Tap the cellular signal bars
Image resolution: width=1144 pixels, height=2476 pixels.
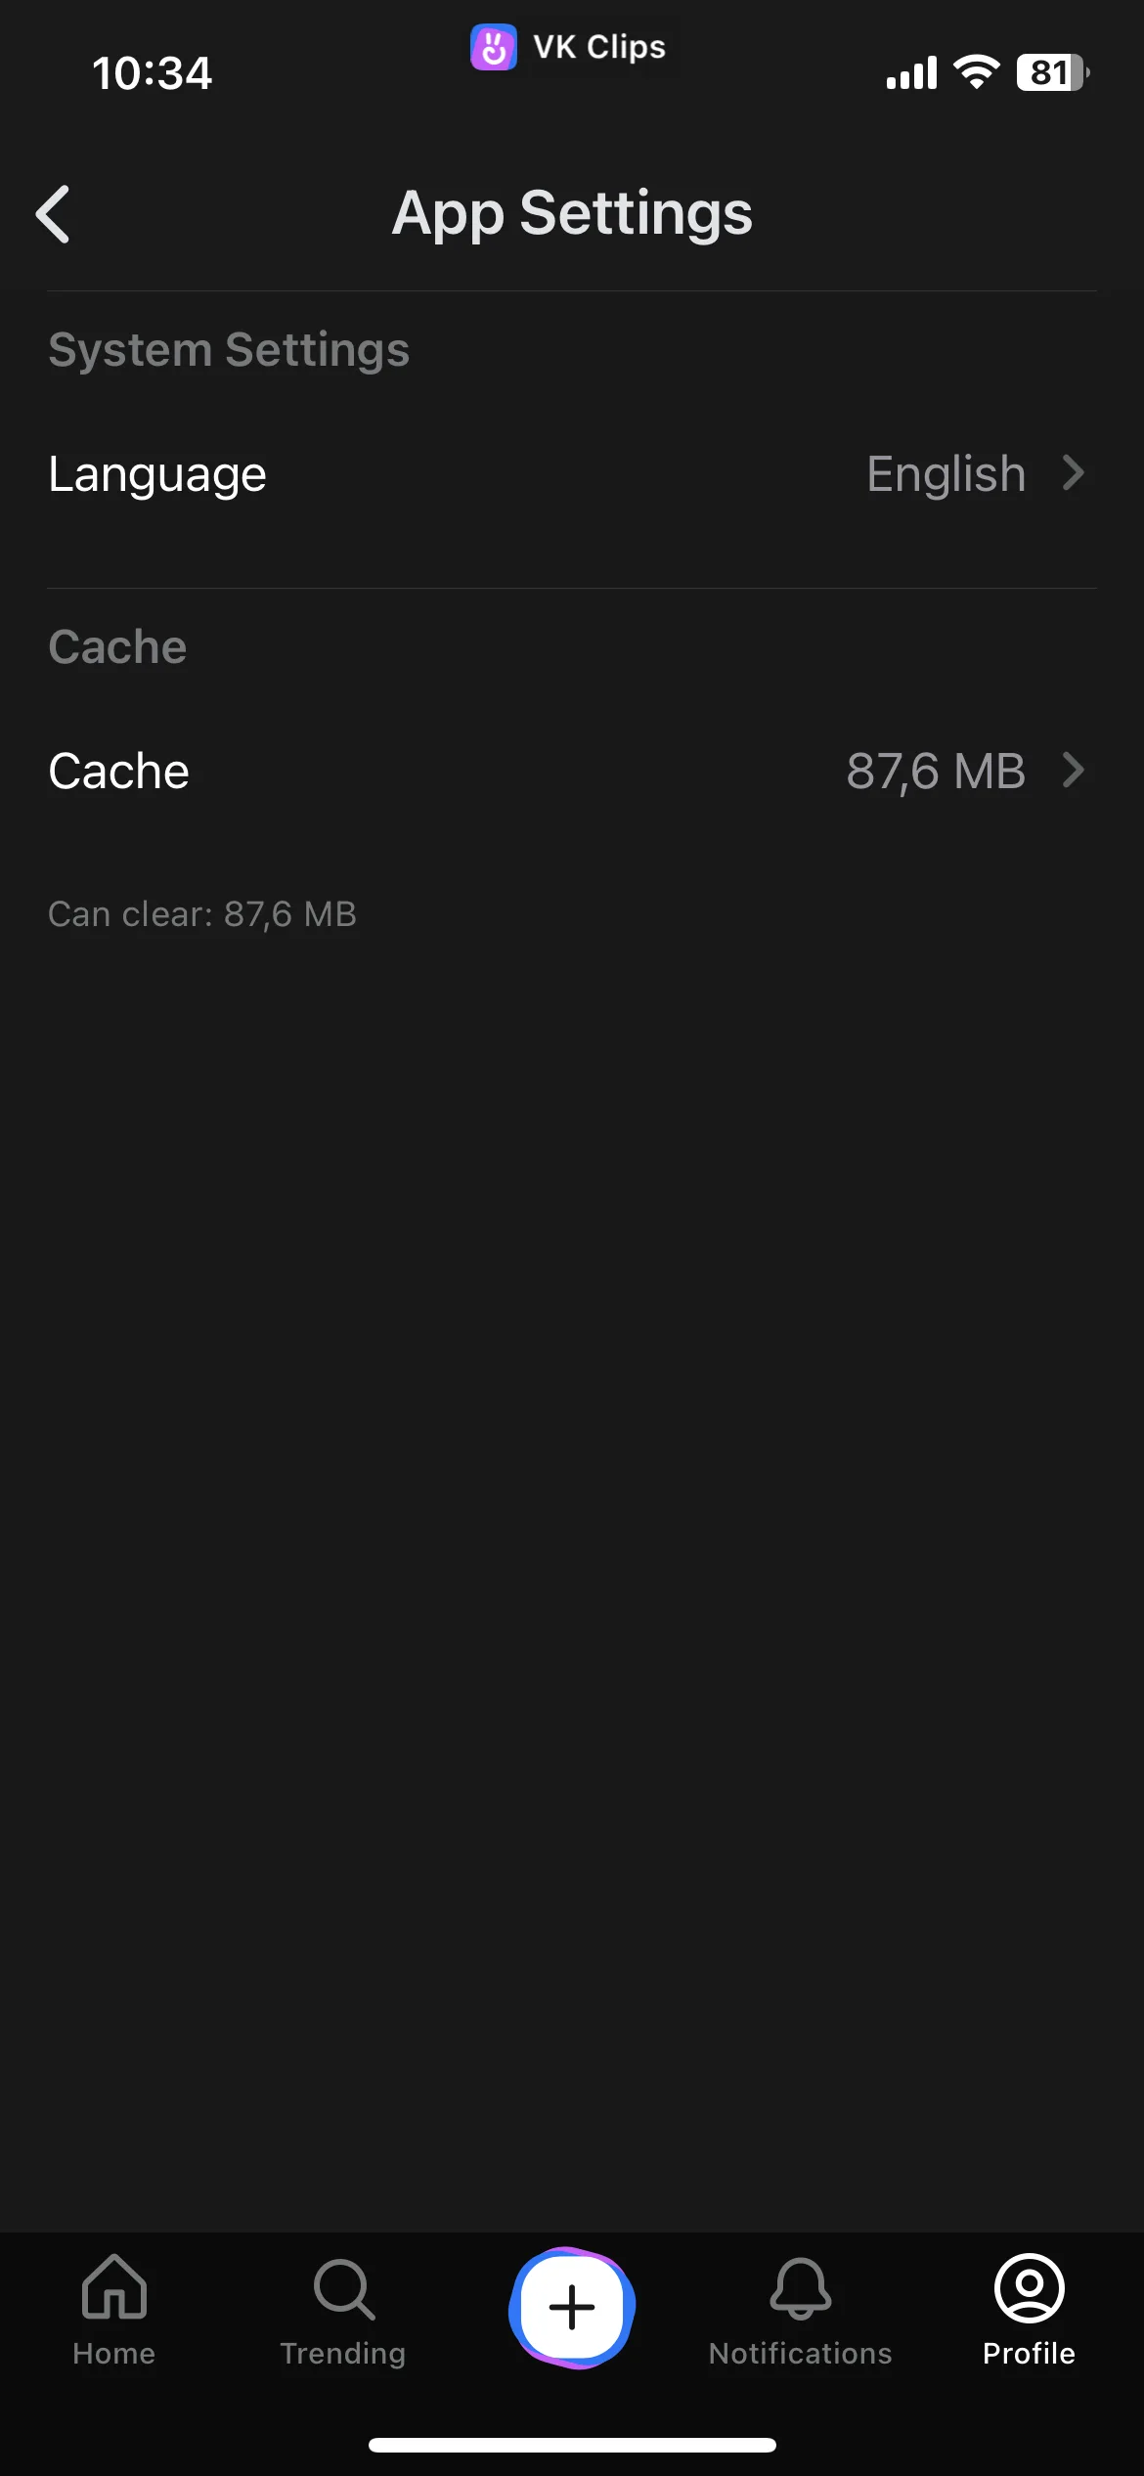coord(911,72)
